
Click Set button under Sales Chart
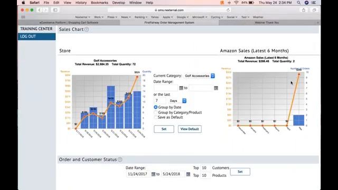coord(164,129)
